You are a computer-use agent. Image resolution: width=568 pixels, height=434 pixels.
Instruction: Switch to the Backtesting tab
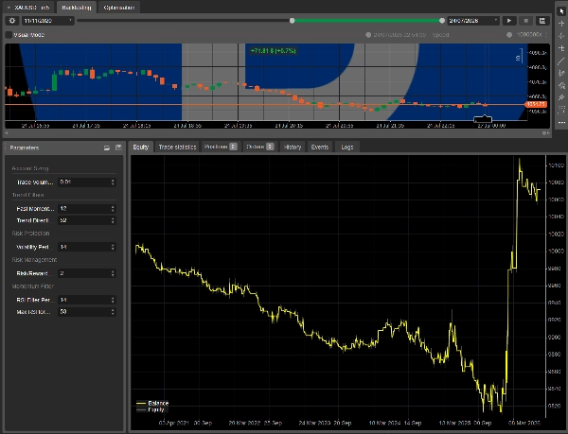[77, 8]
